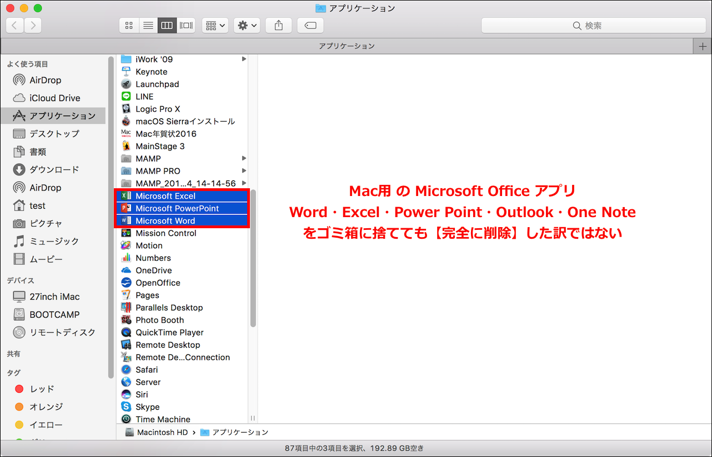Click the QuickTime Player icon

click(x=126, y=333)
